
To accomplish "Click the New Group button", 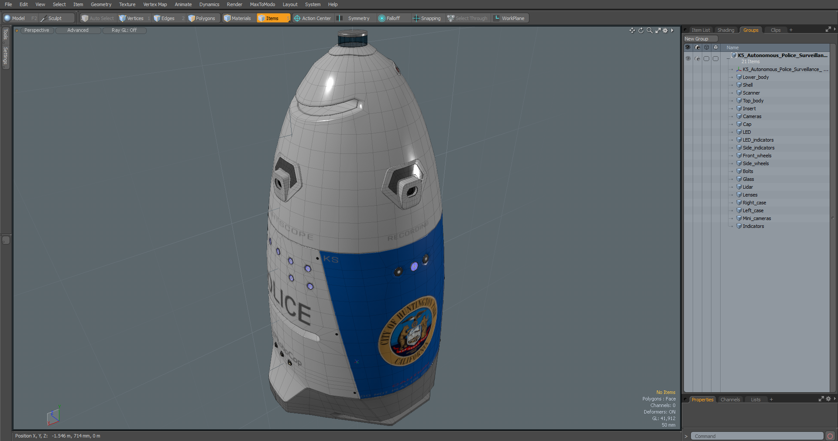I will tap(701, 39).
